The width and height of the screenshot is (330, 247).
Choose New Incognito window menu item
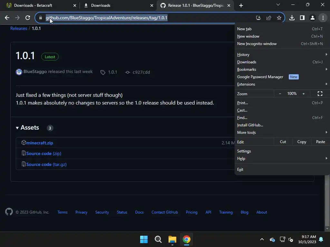[x=282, y=44]
